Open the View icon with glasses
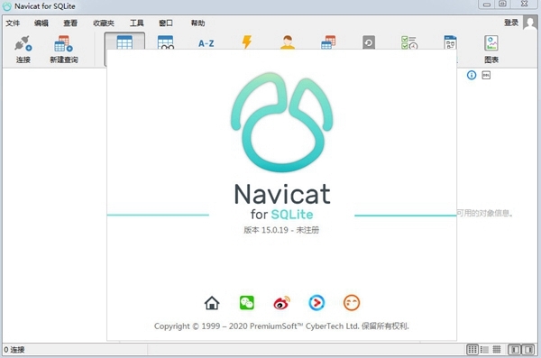Viewport: 541px width, 358px height. pos(166,42)
